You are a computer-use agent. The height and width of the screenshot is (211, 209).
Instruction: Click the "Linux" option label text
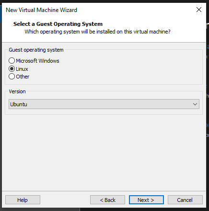[x=22, y=69]
